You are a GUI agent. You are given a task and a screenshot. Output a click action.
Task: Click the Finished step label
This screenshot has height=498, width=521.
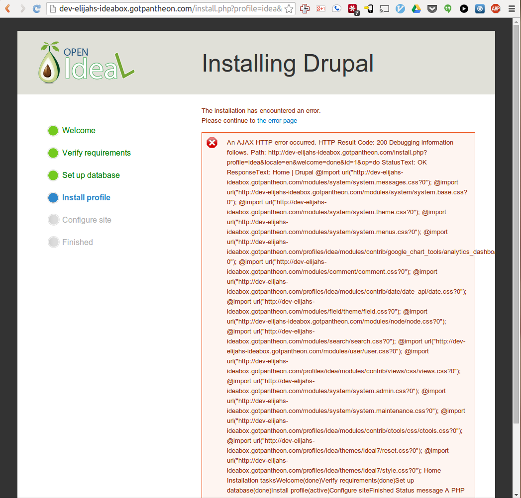click(x=78, y=242)
